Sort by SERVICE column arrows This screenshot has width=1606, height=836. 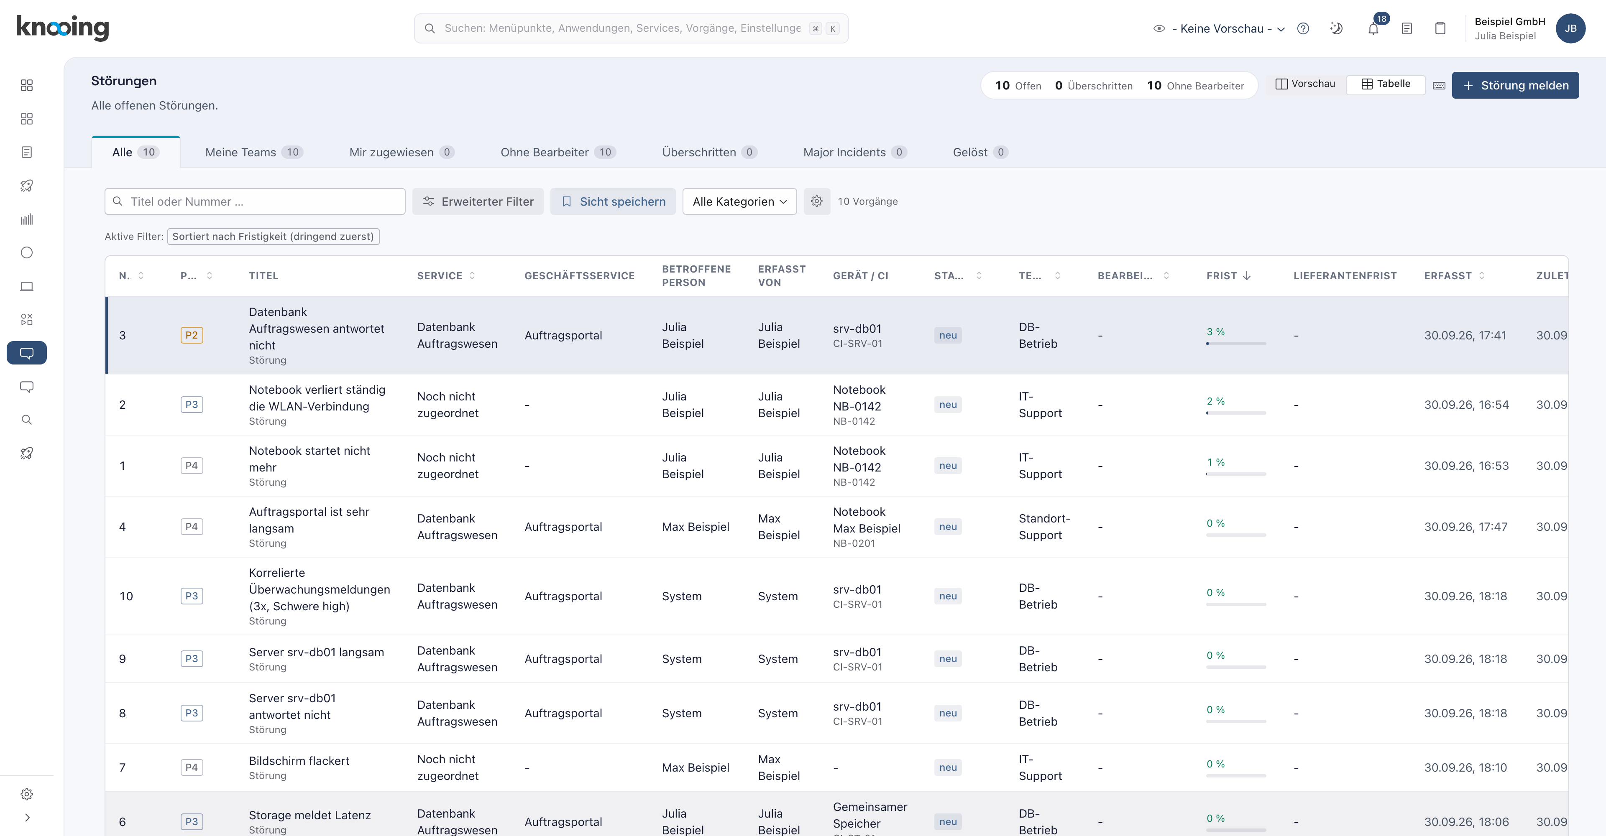point(472,275)
